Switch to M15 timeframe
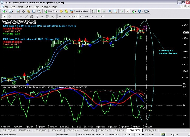The height and width of the screenshot is (137, 190). [71, 16]
